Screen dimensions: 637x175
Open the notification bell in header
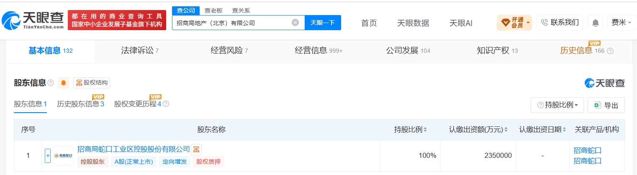(x=595, y=23)
